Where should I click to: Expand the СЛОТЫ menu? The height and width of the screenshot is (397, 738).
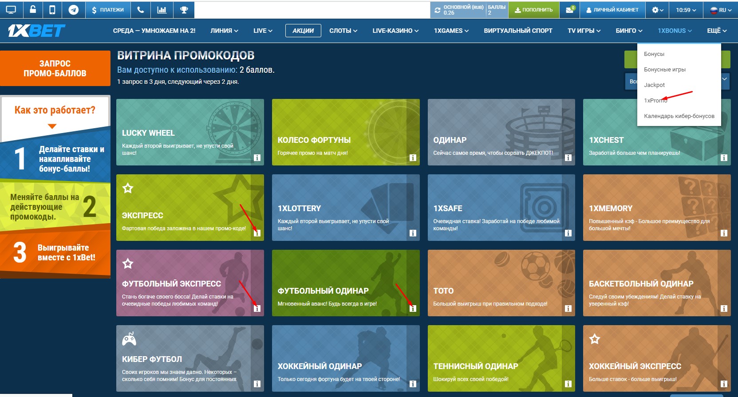coord(343,31)
